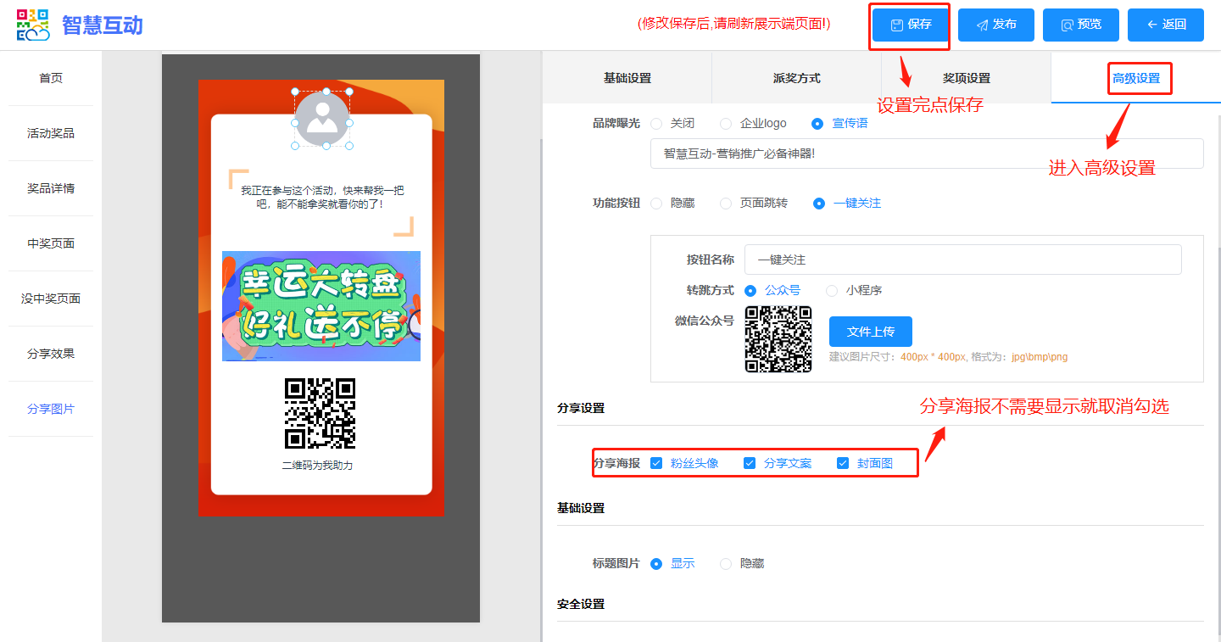Switch to the 奖项设置 tab

(x=966, y=78)
